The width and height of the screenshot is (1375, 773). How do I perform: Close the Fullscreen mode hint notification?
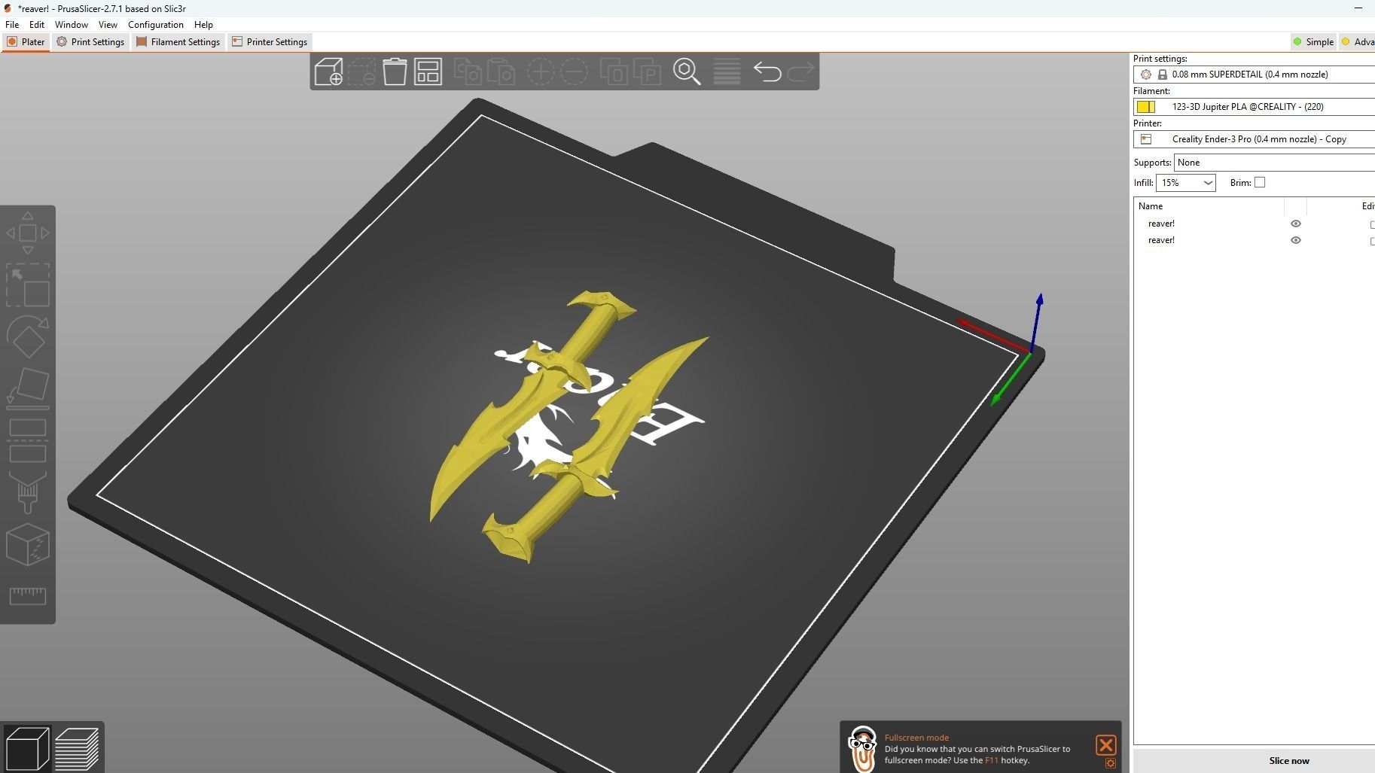click(1105, 745)
